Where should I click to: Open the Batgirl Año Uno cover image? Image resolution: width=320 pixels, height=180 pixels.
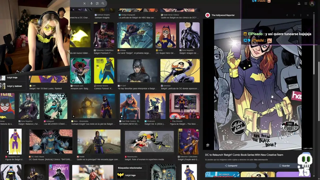coord(104,71)
